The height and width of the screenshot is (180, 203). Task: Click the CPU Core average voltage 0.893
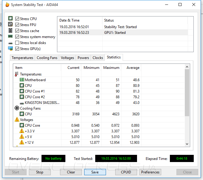pyautogui.click(x=135, y=125)
